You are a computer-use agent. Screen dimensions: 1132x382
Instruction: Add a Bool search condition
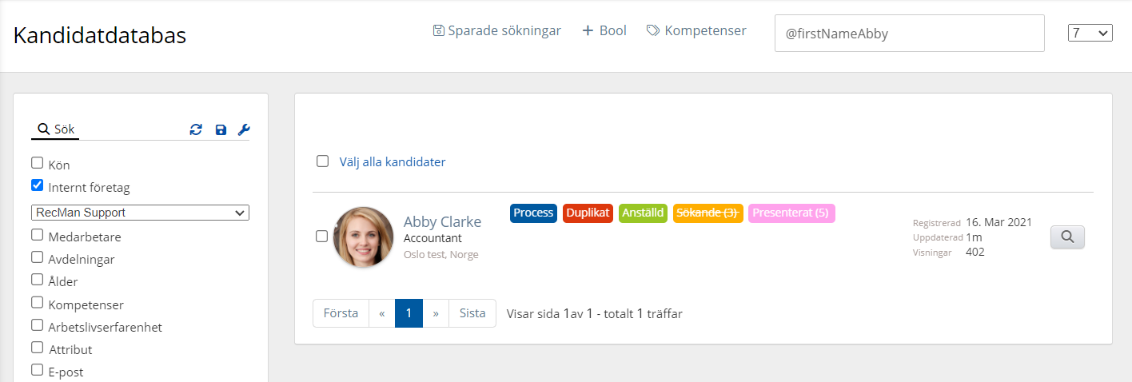click(x=604, y=31)
